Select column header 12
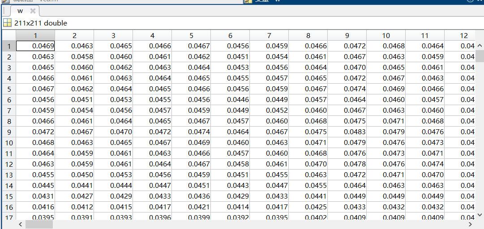Screen dimensions: 484x229 (x=460, y=35)
